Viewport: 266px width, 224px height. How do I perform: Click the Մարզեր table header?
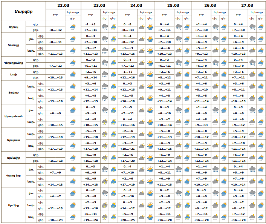coord(24,11)
